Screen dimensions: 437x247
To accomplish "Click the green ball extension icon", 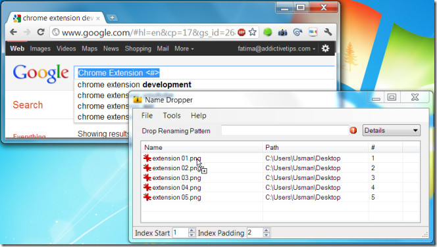I will [x=268, y=32].
